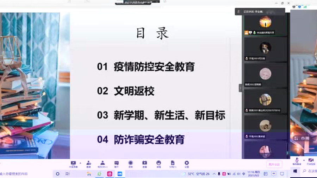Collapse the participant video side panel
The image size is (317, 178).
click(x=240, y=88)
